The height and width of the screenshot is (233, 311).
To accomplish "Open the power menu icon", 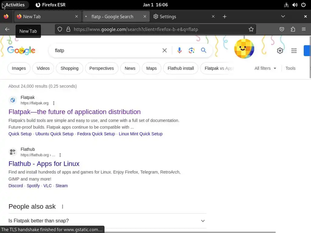I will pyautogui.click(x=303, y=5).
